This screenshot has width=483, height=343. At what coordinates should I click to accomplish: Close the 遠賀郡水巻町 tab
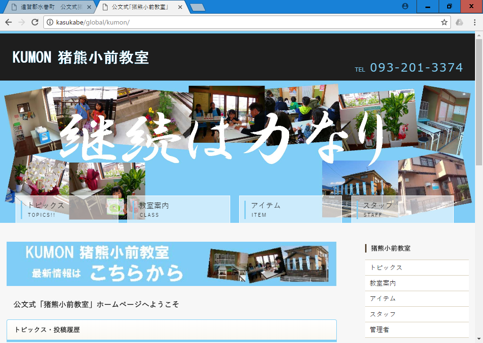89,7
